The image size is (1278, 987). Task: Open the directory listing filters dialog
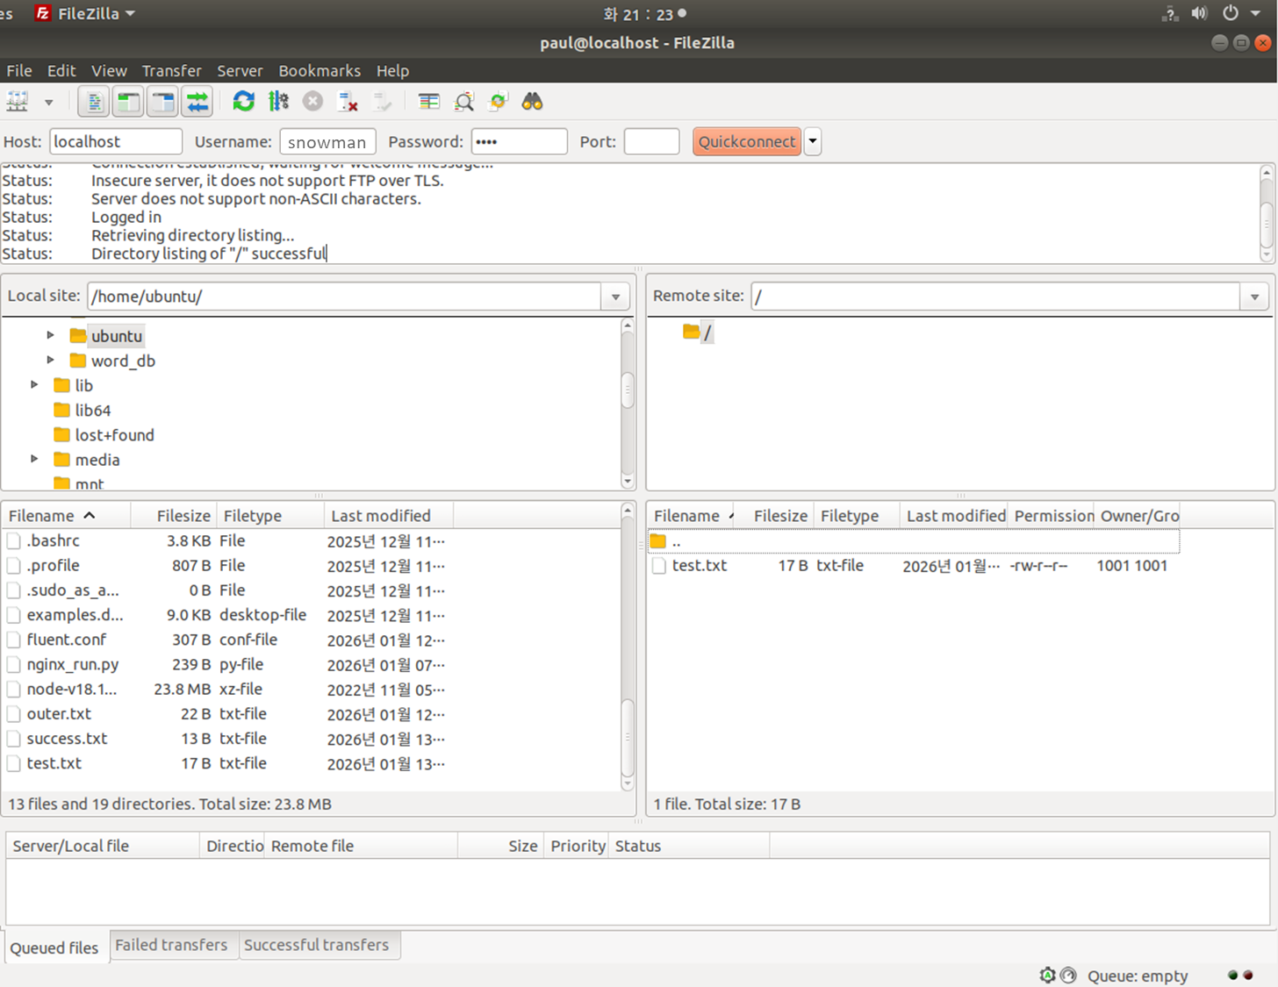pyautogui.click(x=429, y=102)
